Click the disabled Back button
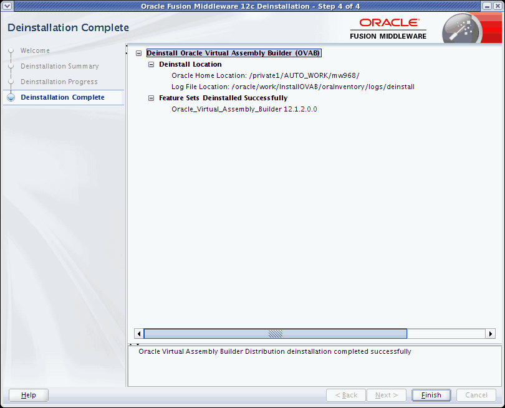Image resolution: width=505 pixels, height=408 pixels. pyautogui.click(x=346, y=395)
